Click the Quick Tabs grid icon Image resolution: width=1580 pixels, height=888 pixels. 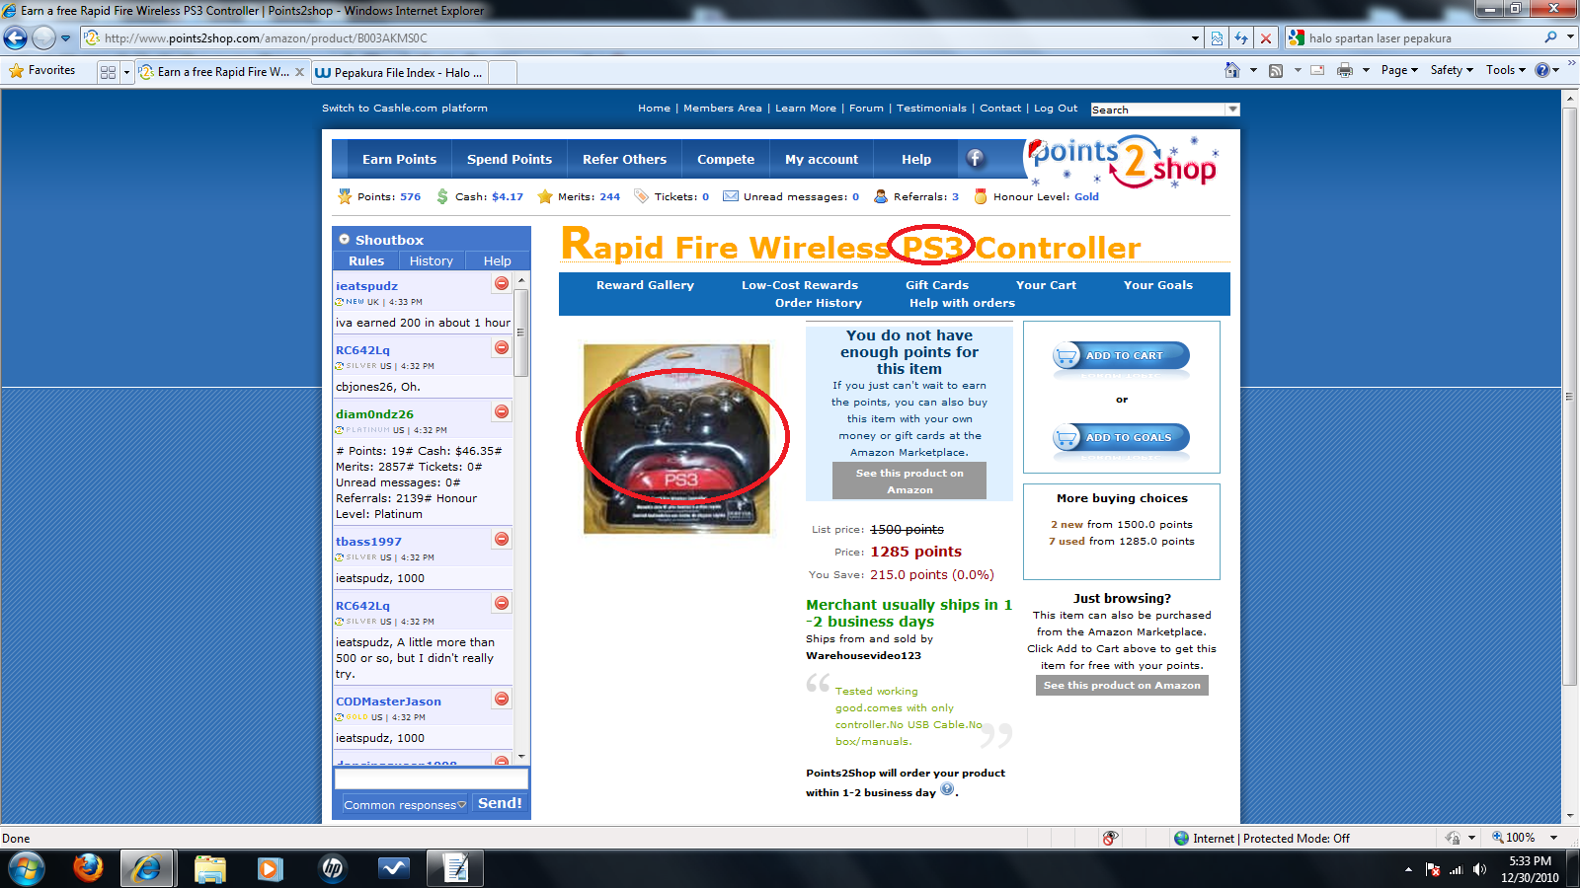(108, 72)
